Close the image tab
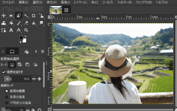This screenshot has width=177, height=111. [66, 10]
